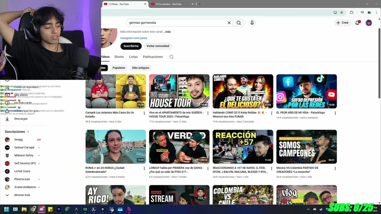381x214 pixels.
Task: Open File Explorer from the taskbar
Action: pyautogui.click(x=24, y=209)
